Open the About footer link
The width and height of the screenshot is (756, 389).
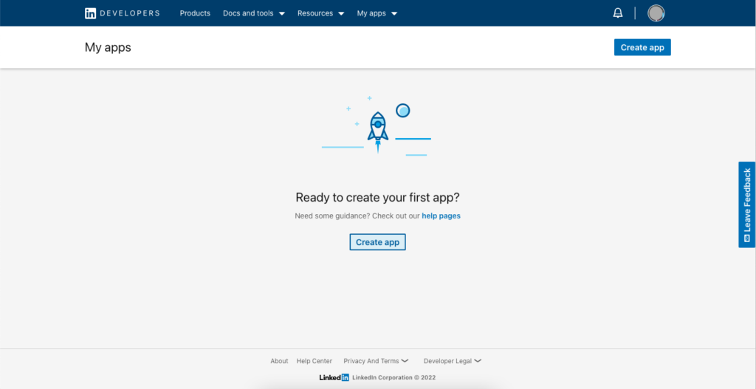pyautogui.click(x=279, y=361)
